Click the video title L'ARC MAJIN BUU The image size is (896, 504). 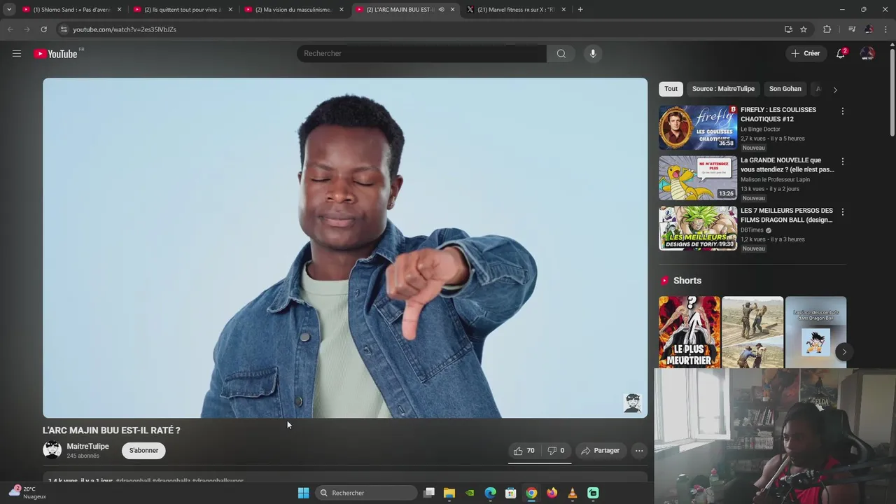tap(111, 430)
